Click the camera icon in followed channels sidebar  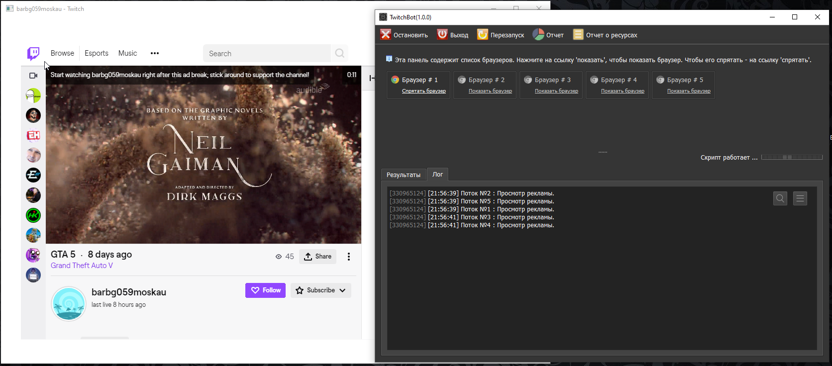click(33, 76)
